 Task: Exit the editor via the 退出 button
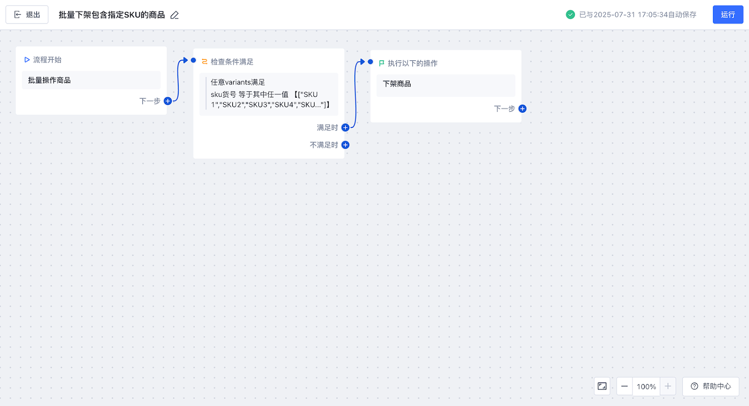[27, 15]
